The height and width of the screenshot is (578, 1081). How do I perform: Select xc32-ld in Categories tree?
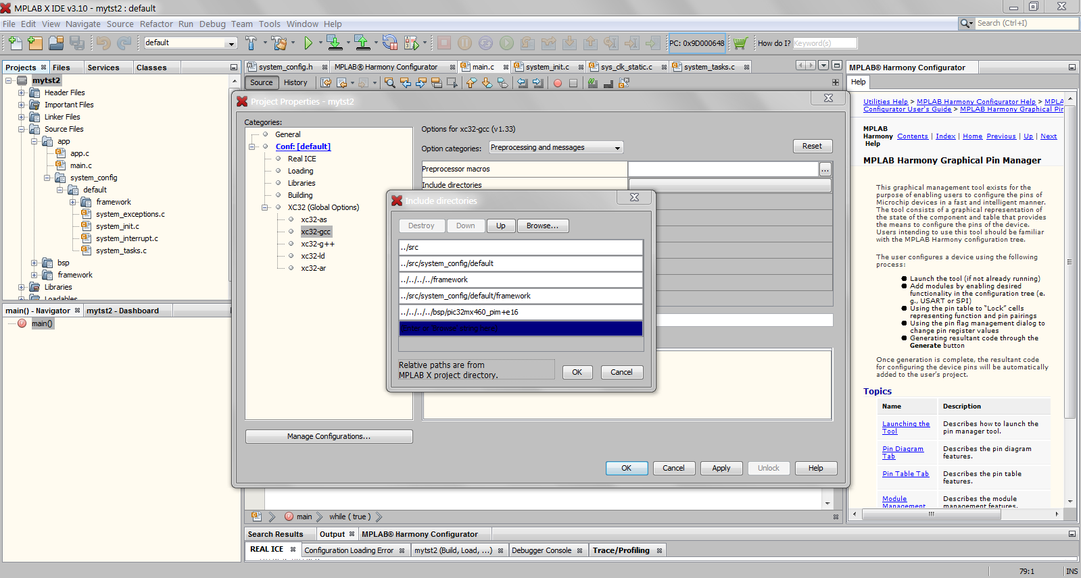coord(313,256)
